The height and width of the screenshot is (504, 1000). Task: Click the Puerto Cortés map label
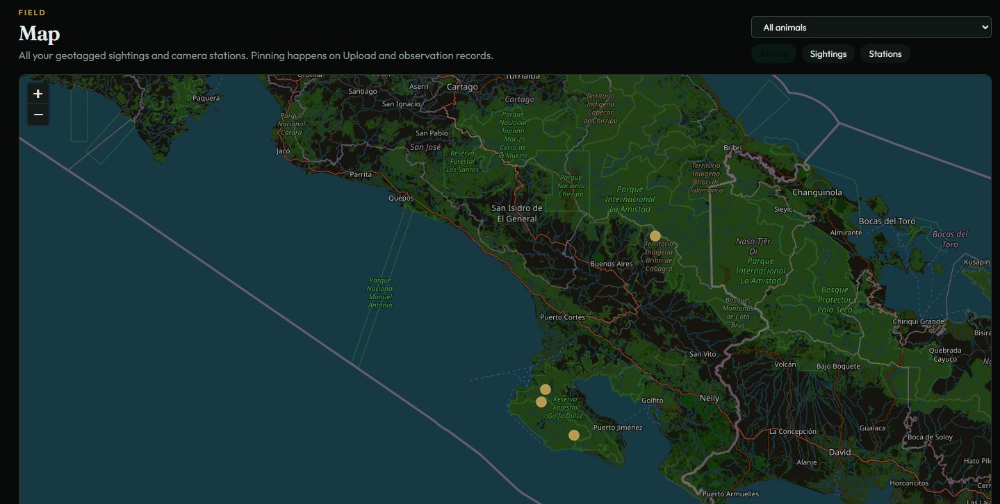[563, 317]
